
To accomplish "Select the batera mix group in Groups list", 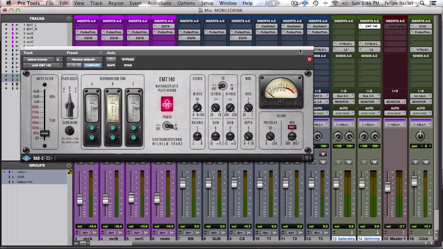I will point(25,182).
